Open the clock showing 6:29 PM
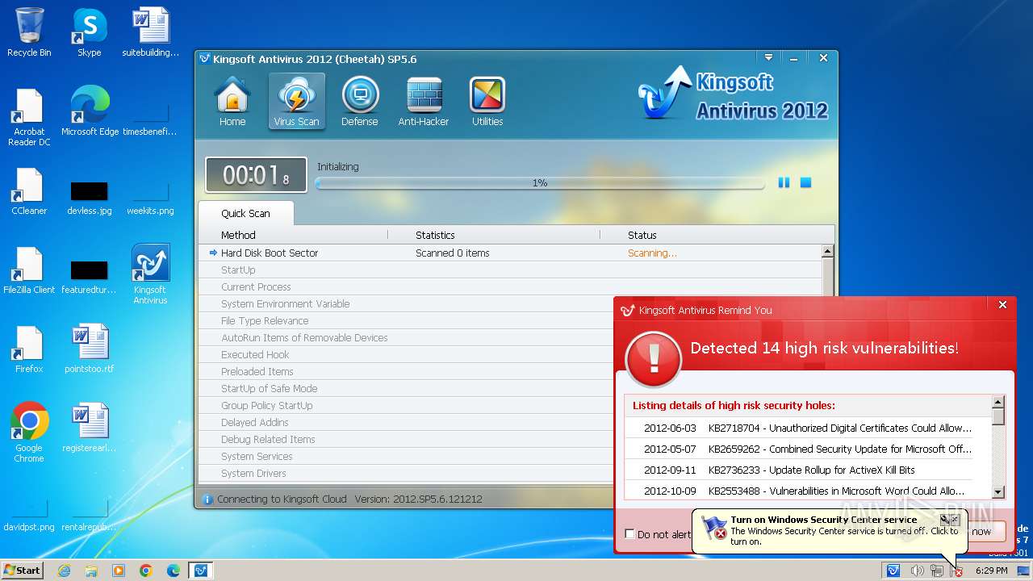Screen dimensions: 1033x581 (x=991, y=571)
